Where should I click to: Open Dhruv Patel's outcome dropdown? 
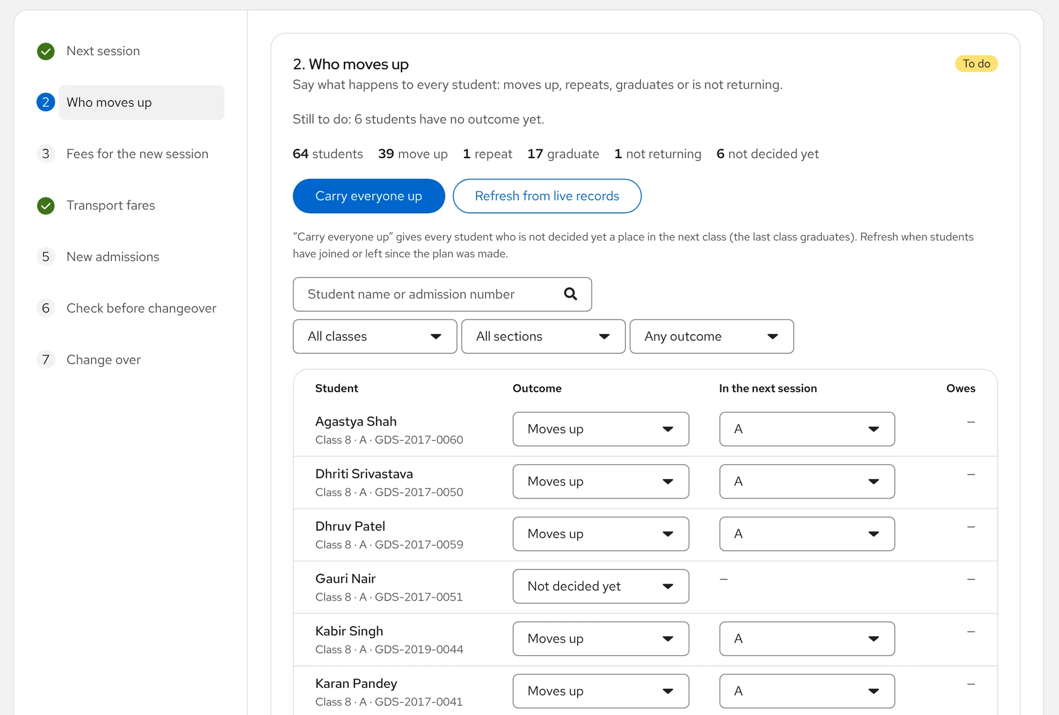tap(600, 534)
